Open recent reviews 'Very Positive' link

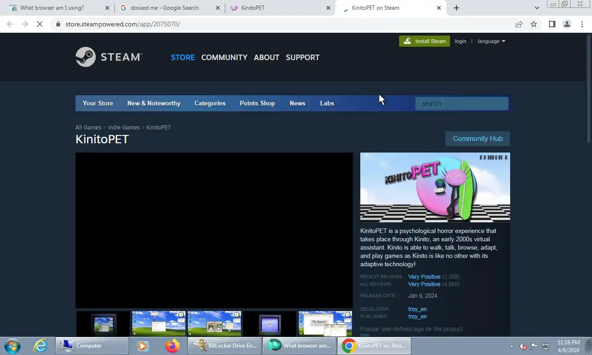pyautogui.click(x=424, y=277)
